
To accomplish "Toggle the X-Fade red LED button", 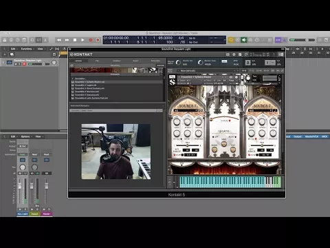I will click(230, 121).
